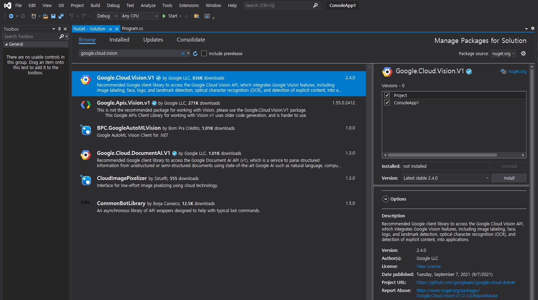Switch to the Program.cs document tab
This screenshot has height=300, width=538.
[x=132, y=29]
